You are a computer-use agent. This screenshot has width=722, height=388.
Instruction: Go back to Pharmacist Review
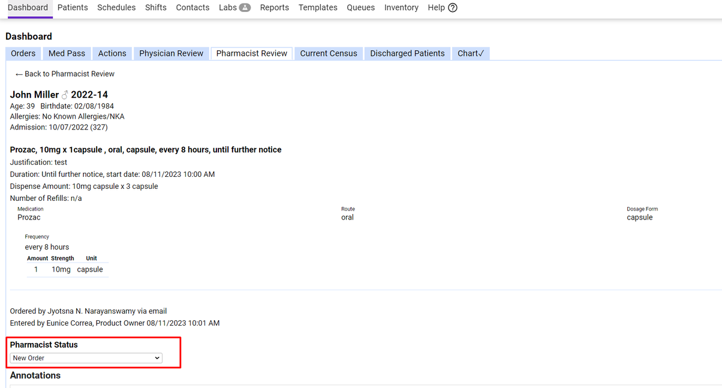[x=65, y=74]
